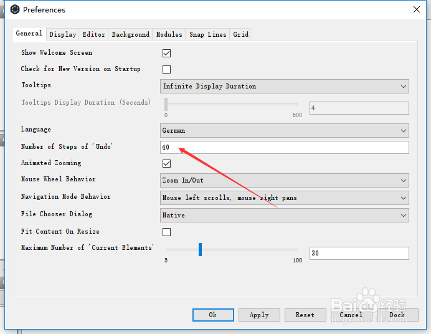Image resolution: width=431 pixels, height=334 pixels.
Task: Click the 'Show Welcome Screen' label
Action: pyautogui.click(x=57, y=52)
